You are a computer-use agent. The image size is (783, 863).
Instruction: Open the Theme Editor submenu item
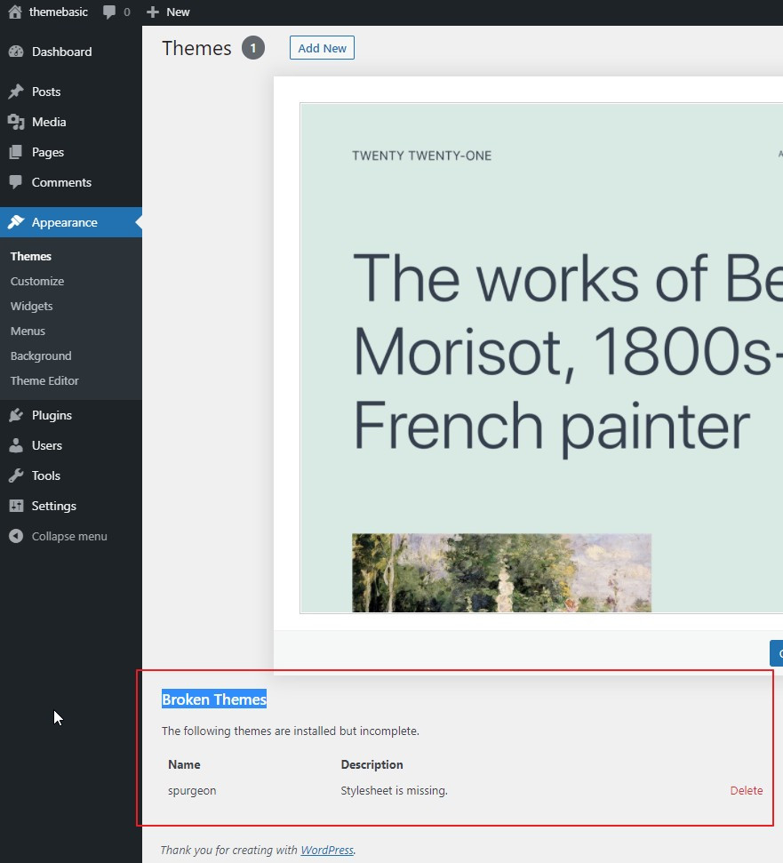click(x=44, y=381)
